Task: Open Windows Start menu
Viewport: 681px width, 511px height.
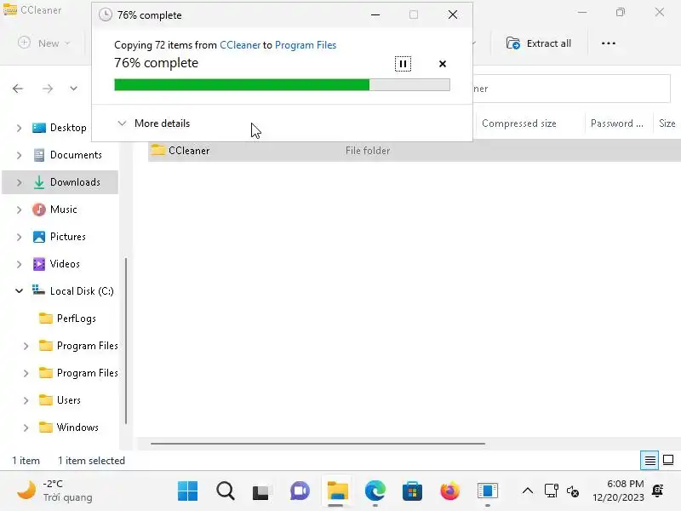Action: click(187, 491)
